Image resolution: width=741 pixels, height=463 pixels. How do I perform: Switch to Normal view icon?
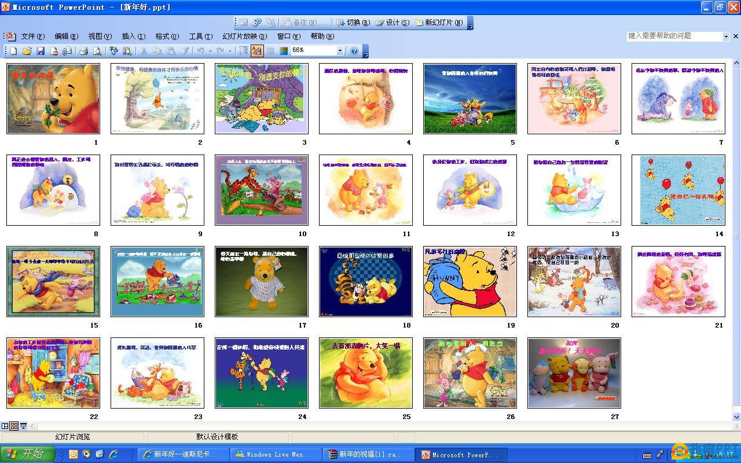point(5,426)
